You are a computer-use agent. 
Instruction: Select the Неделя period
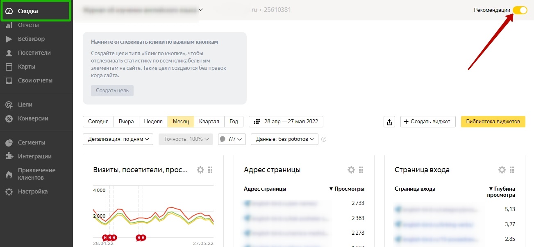(x=153, y=122)
